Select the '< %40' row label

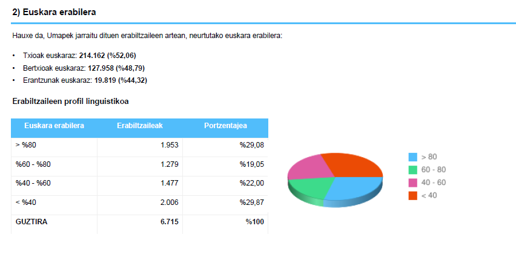(x=27, y=202)
